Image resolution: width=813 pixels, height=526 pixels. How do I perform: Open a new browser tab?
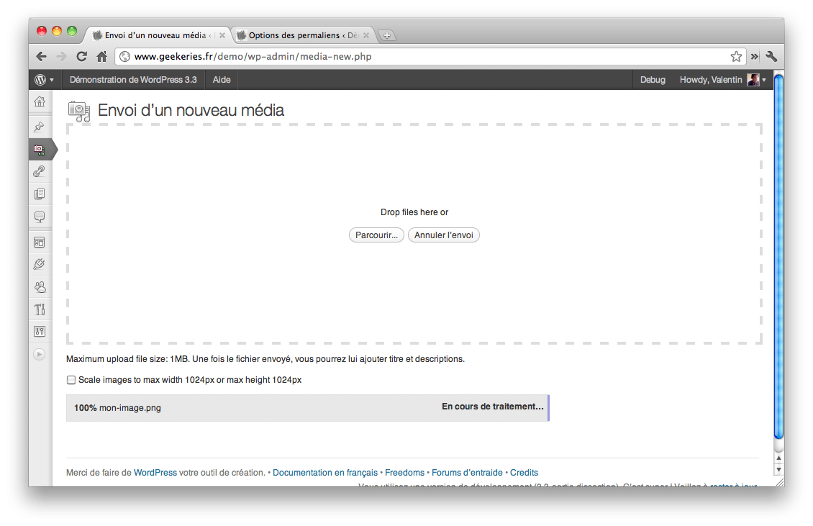[387, 35]
